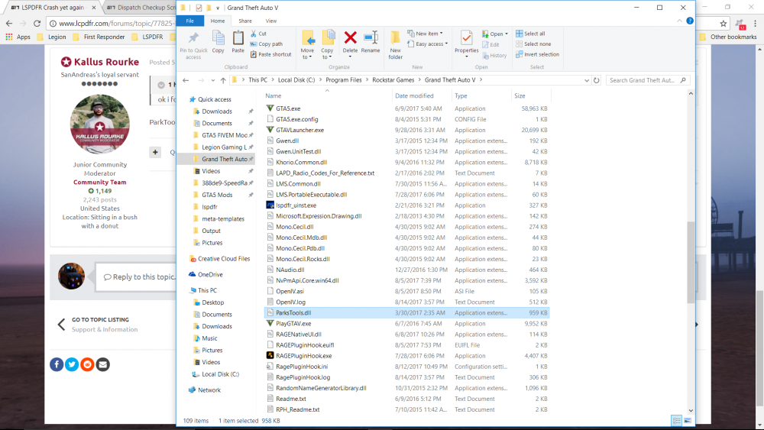The width and height of the screenshot is (764, 430).
Task: Open Explorer help question mark icon
Action: (689, 21)
